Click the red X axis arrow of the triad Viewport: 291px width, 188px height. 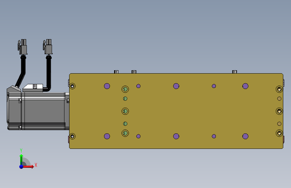click(x=28, y=167)
